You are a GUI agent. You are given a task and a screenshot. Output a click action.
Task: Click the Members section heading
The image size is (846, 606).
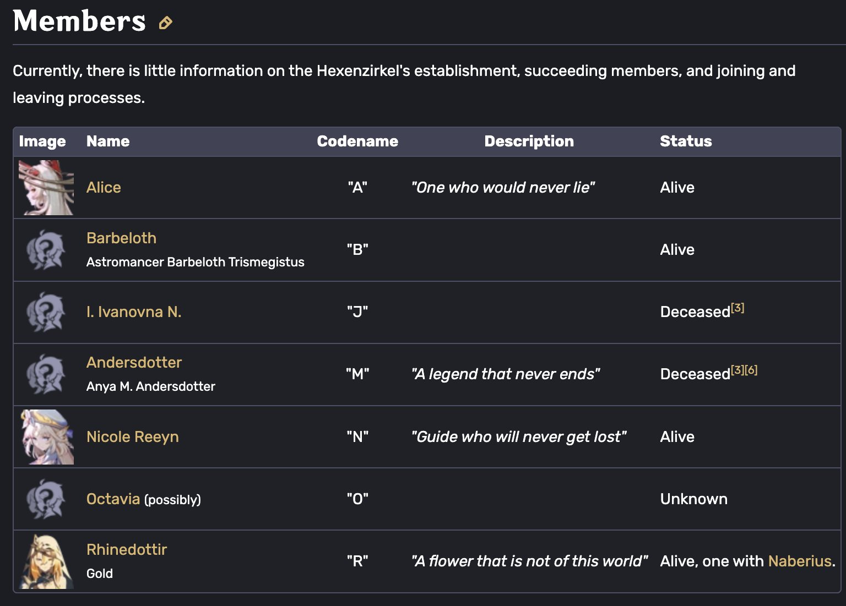pyautogui.click(x=79, y=21)
